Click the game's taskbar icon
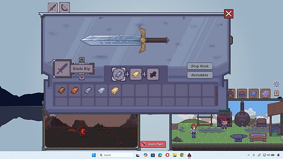Viewport: 283px width, 159px height. [189, 155]
